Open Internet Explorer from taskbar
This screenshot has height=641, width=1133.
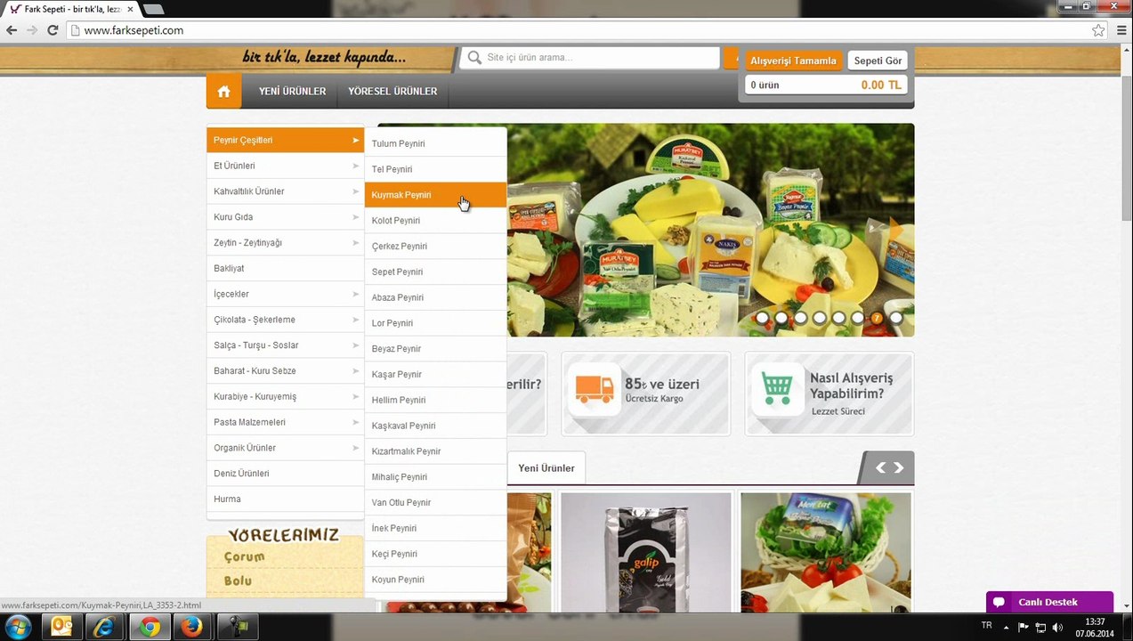pyautogui.click(x=106, y=627)
